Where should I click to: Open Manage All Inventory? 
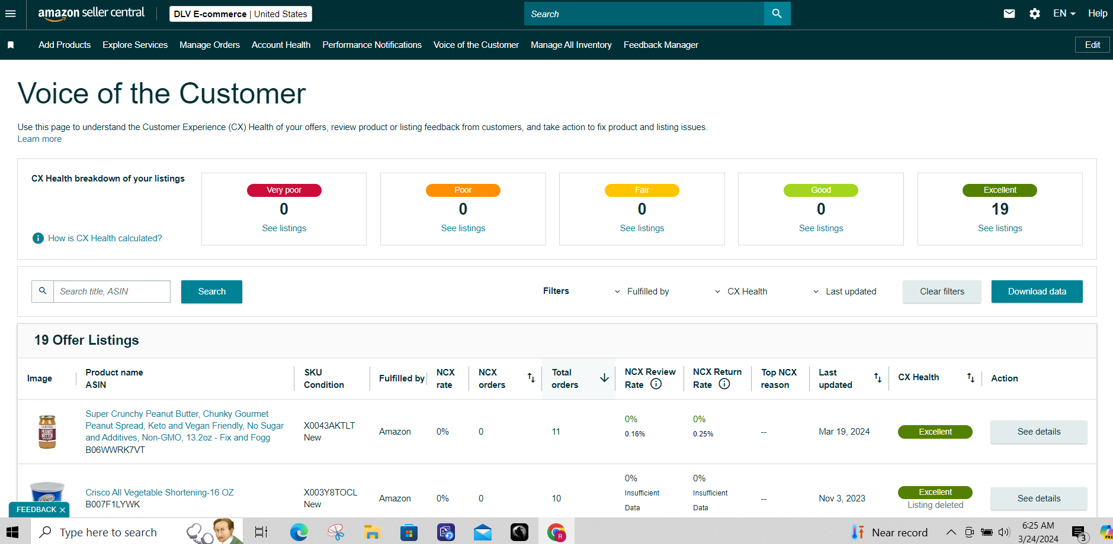pyautogui.click(x=571, y=45)
